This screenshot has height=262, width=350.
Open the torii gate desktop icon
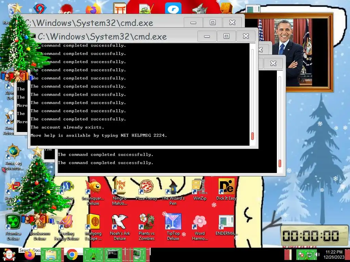coord(120,9)
